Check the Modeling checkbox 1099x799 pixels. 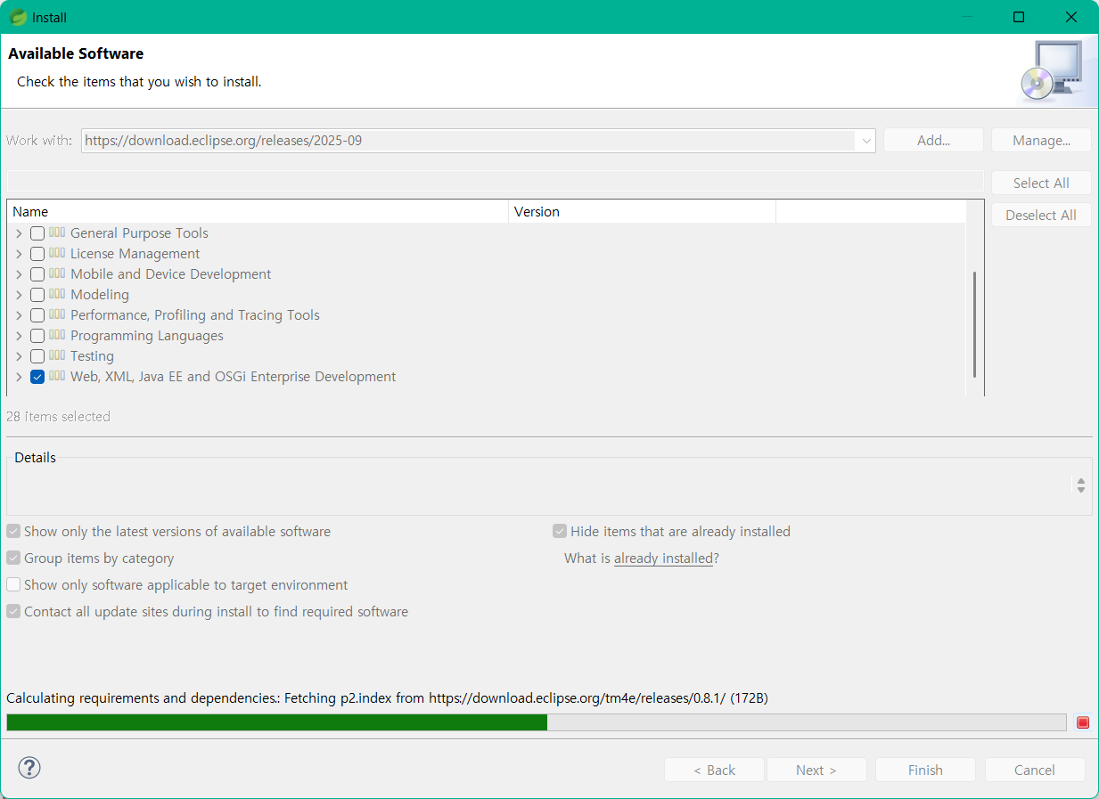[x=37, y=295]
